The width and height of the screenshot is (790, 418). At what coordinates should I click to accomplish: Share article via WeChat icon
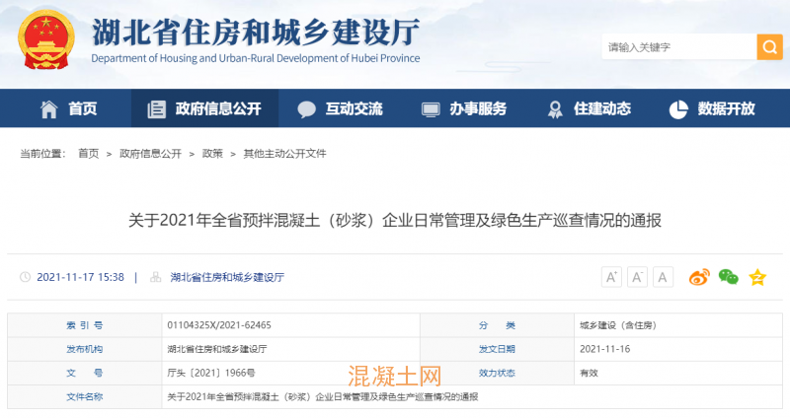pos(728,277)
